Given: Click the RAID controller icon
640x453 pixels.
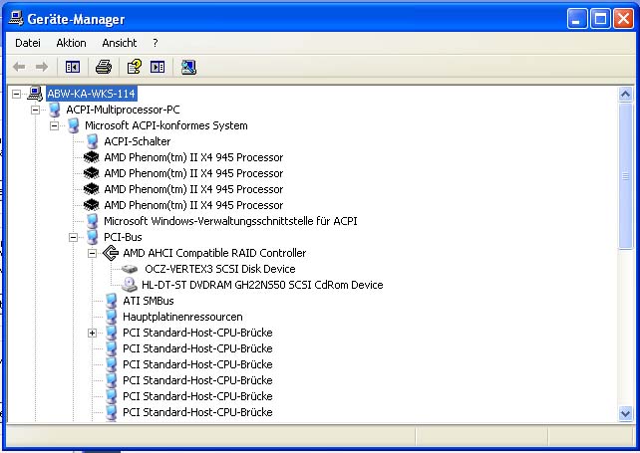Looking at the screenshot, I should (111, 253).
